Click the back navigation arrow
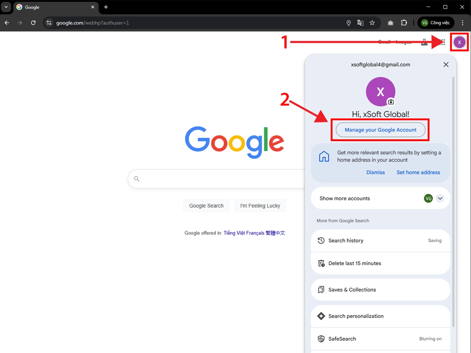Image resolution: width=471 pixels, height=353 pixels. click(6, 23)
